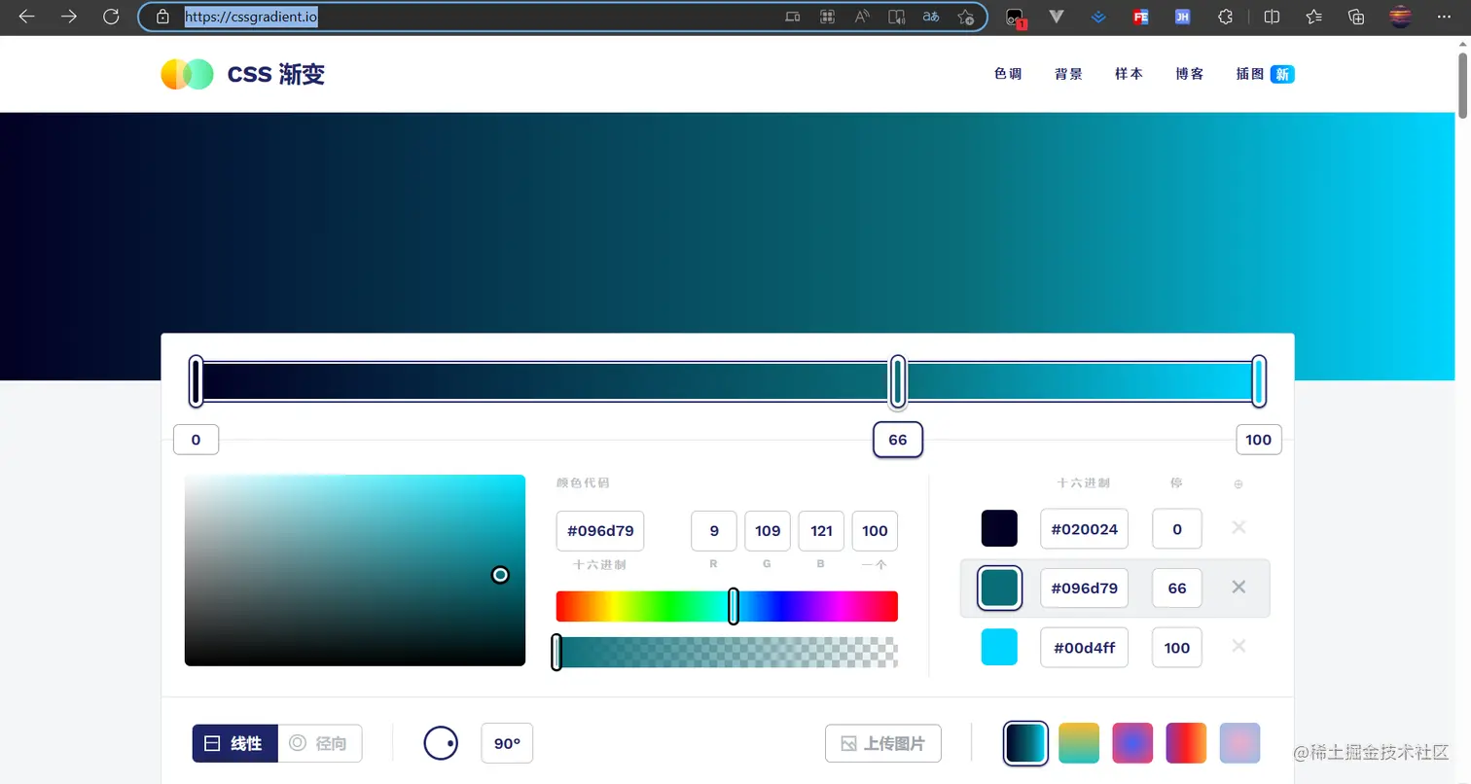Reload the cssgradient.io page
1471x784 pixels.
coord(111,17)
